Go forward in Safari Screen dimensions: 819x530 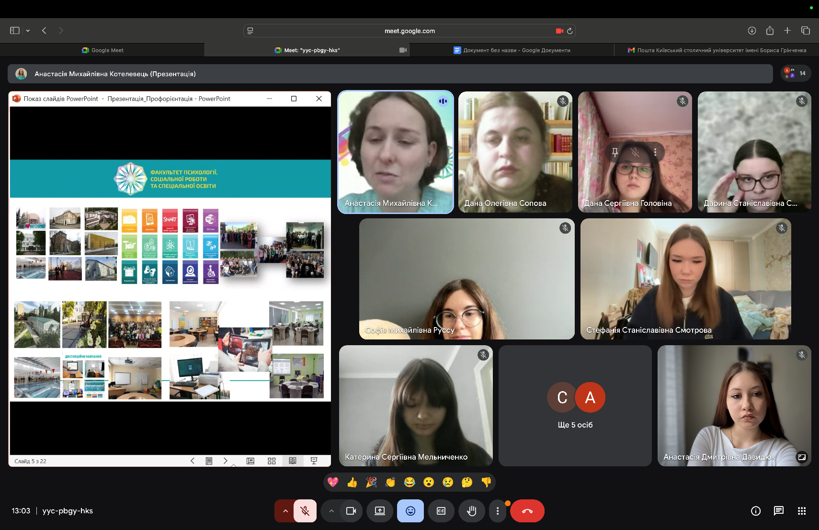coord(61,31)
